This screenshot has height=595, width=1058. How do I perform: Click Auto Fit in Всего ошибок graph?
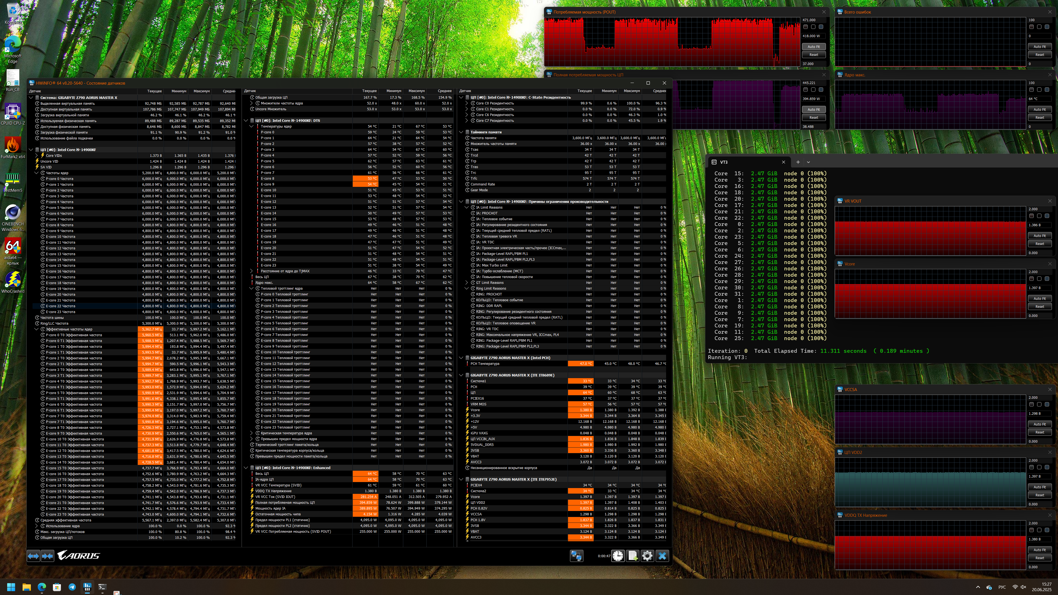point(1040,47)
